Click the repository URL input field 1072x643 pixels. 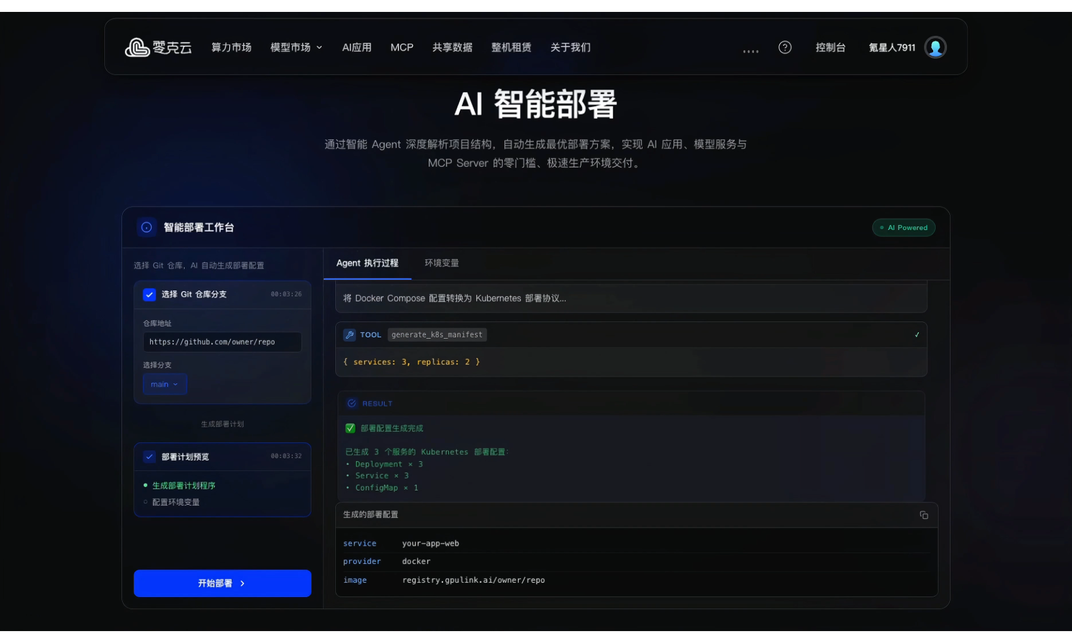222,342
